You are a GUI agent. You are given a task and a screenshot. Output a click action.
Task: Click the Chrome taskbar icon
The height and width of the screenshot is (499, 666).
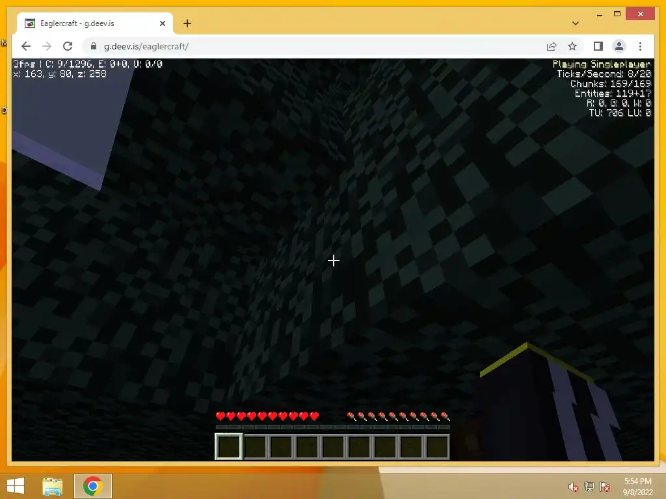point(92,486)
